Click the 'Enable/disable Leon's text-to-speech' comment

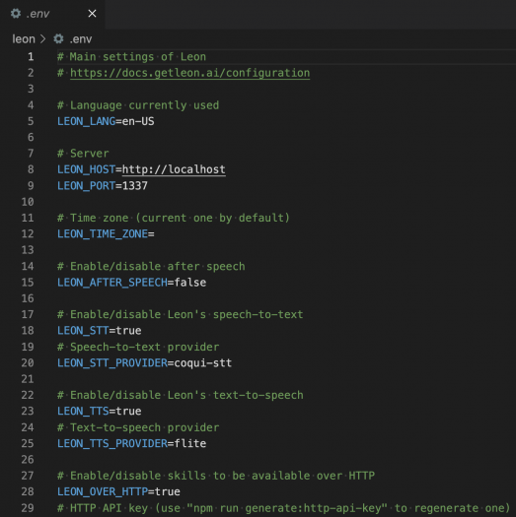click(x=181, y=395)
